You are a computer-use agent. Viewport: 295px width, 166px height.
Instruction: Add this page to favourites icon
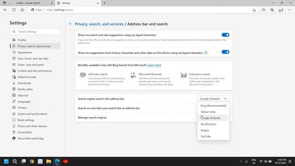click(254, 10)
